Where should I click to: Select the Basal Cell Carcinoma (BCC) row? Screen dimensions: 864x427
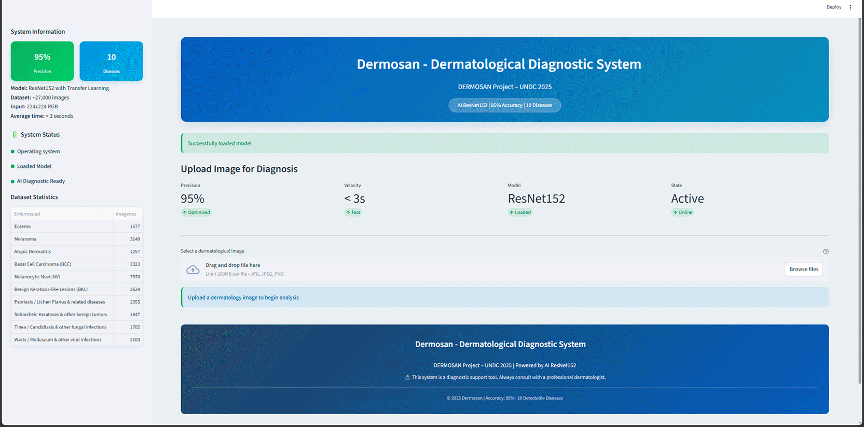[62, 264]
